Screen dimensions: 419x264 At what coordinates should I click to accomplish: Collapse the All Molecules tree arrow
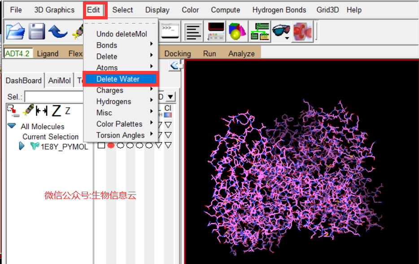coord(12,125)
